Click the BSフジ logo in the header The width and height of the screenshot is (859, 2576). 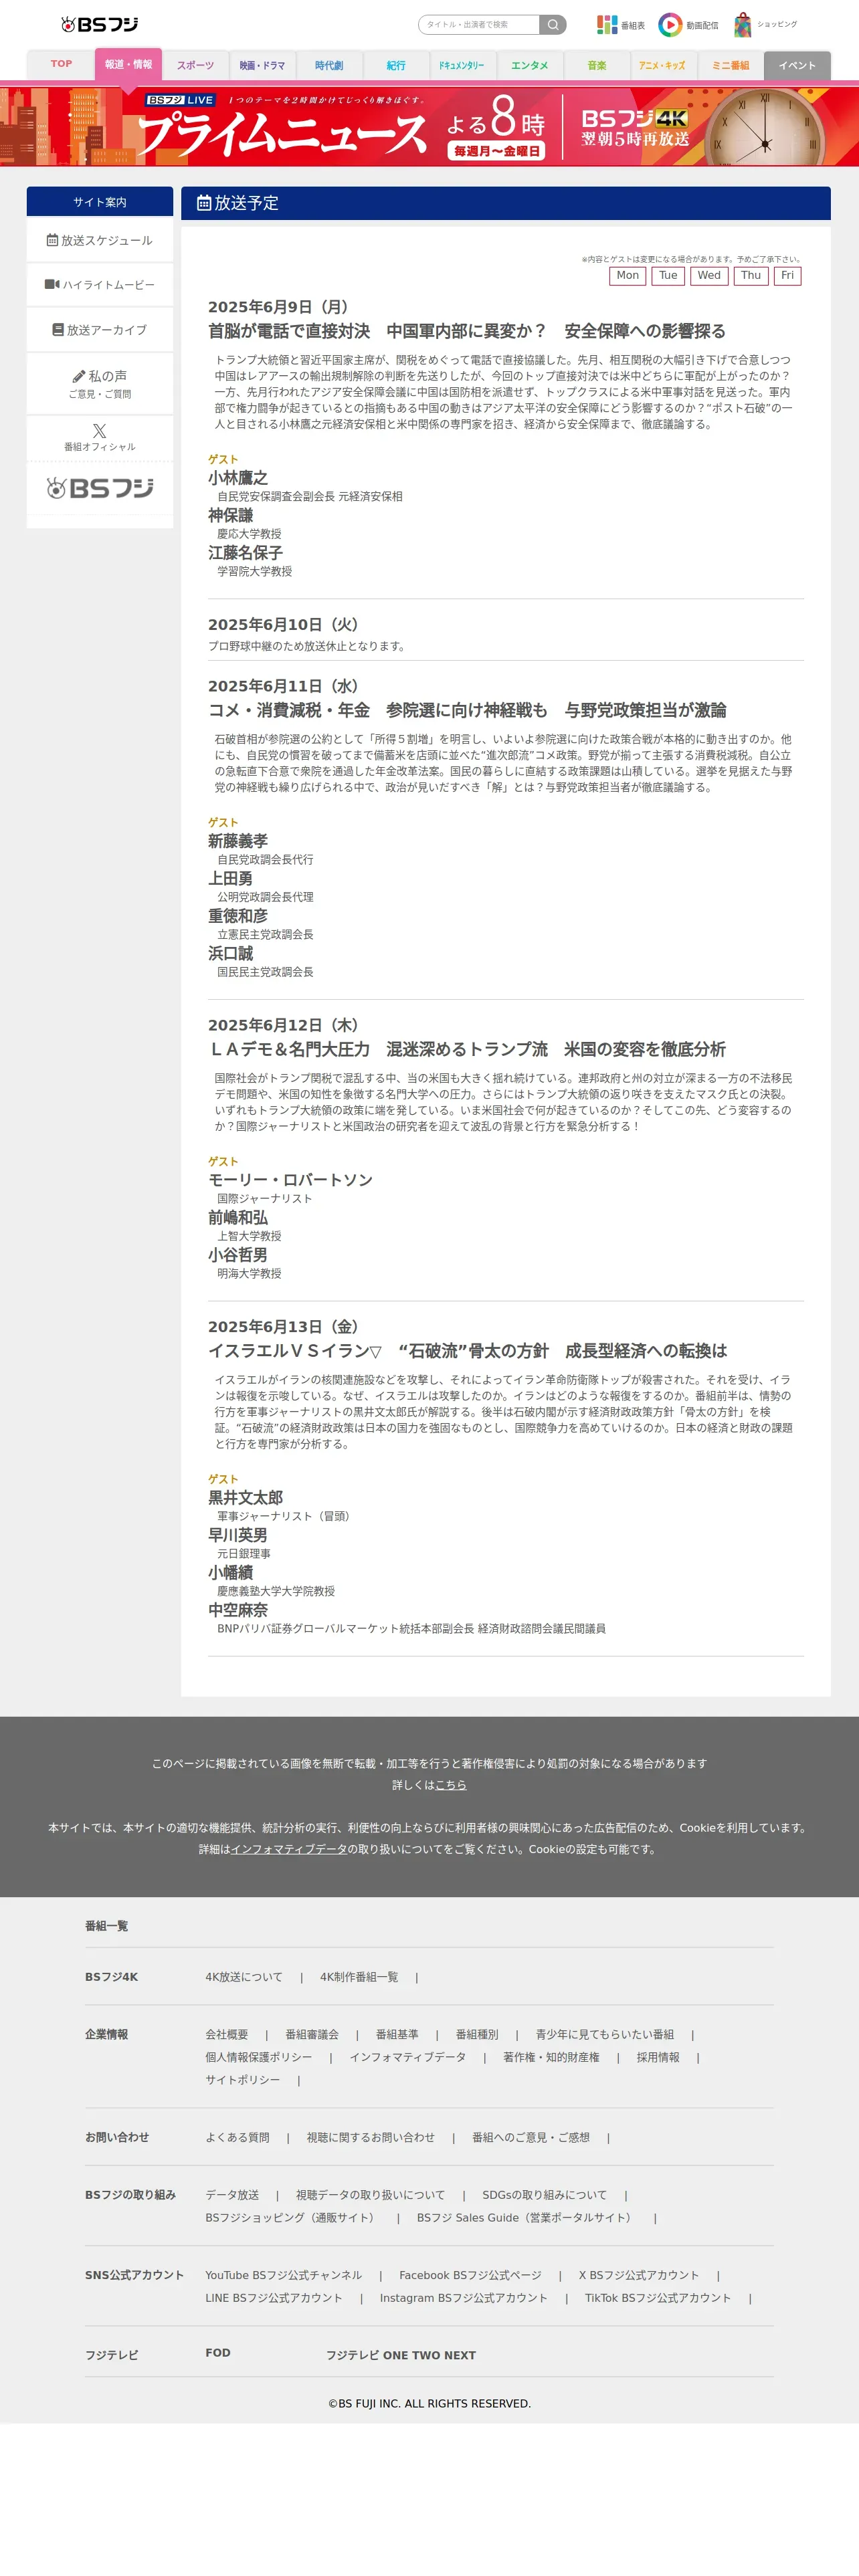(99, 24)
